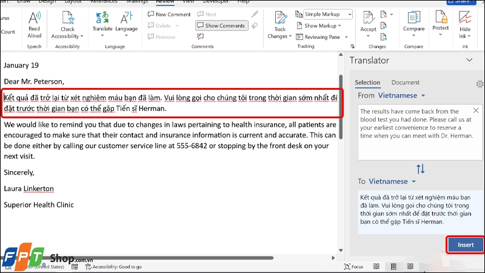Viewport: 485px width, 273px height.
Task: Click 'Superior Health Clinic' text
Action: (39, 204)
